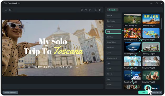Select the Travelling Vlog 07 template
165x96 pixels.
[x=132, y=47]
